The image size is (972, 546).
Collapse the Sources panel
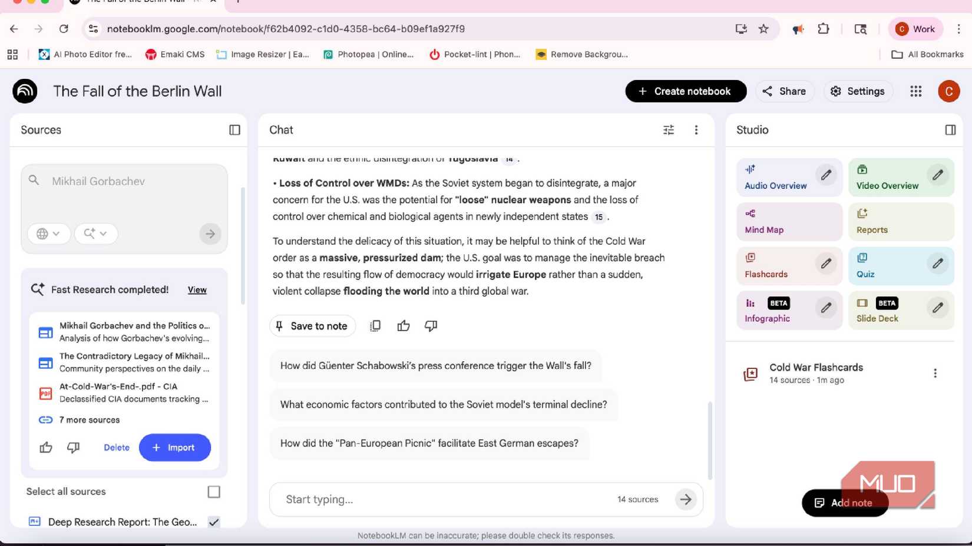point(234,129)
